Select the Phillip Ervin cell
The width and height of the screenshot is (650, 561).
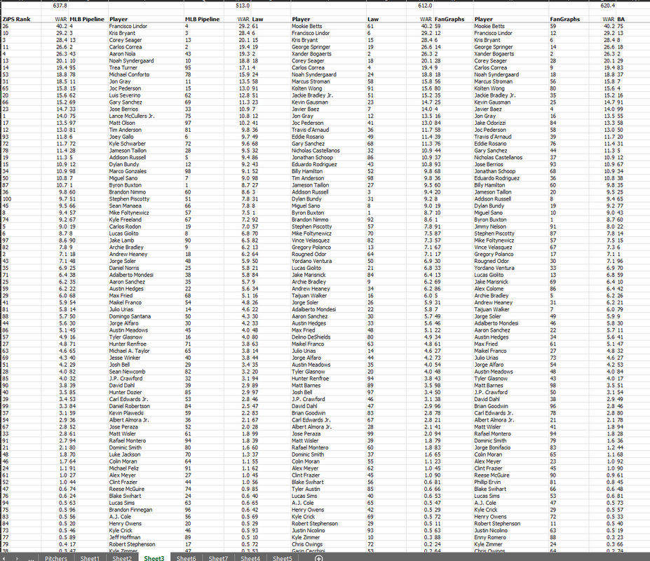pos(511,482)
